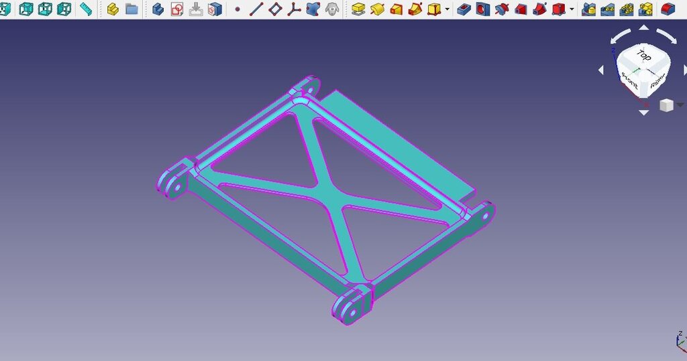The height and width of the screenshot is (361, 687).
Task: Select the Datum line tool
Action: click(x=256, y=9)
